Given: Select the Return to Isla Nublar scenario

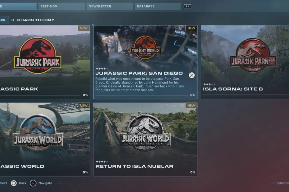Looking at the screenshot, I should 145,139.
